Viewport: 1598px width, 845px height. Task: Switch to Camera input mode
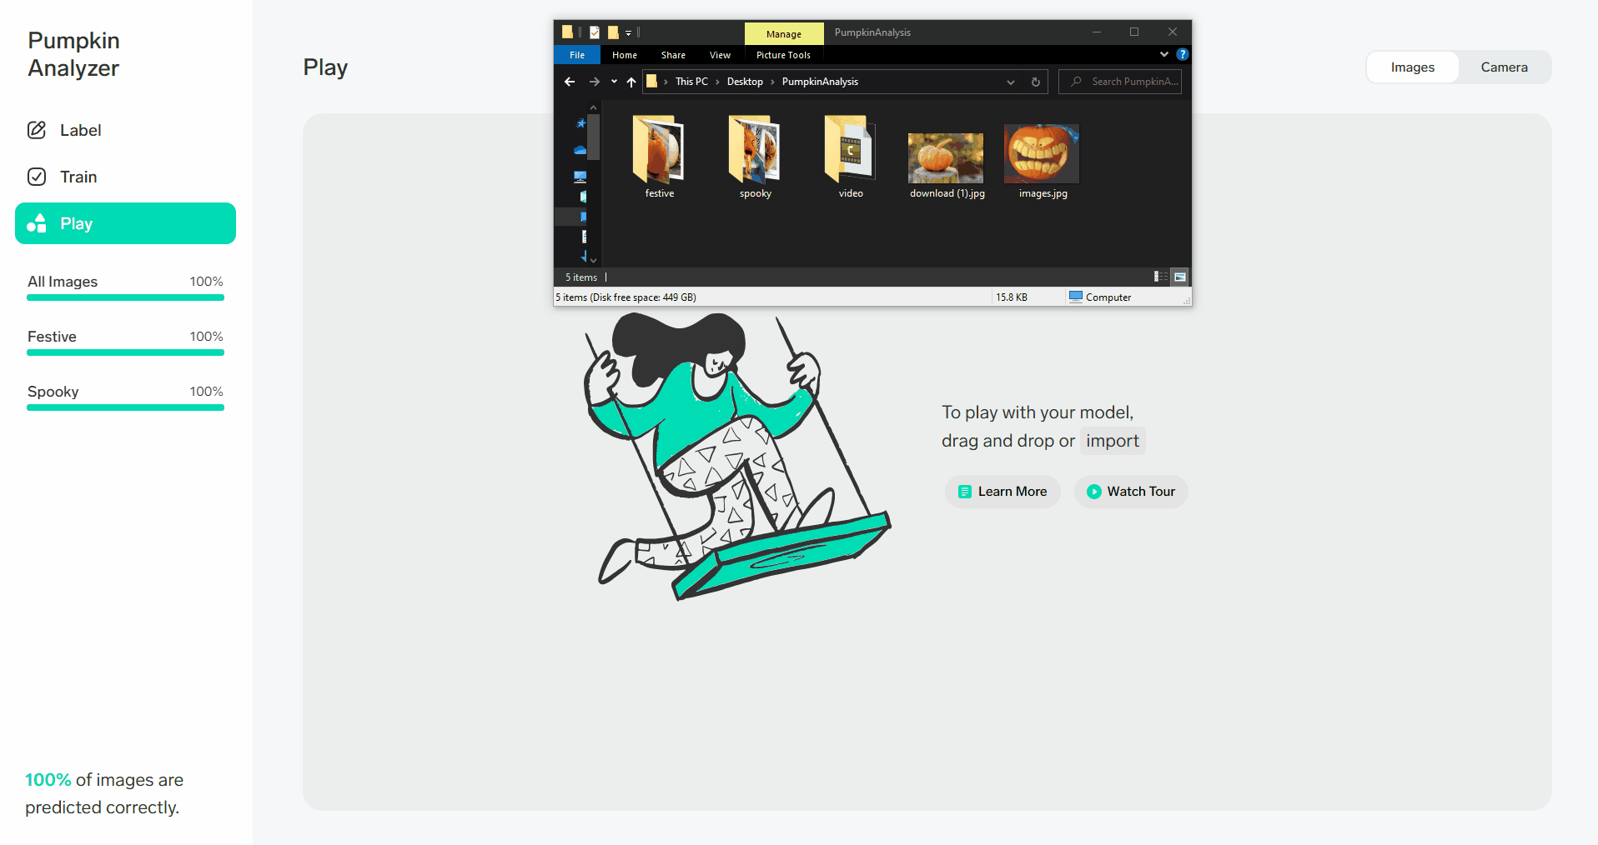[1504, 67]
